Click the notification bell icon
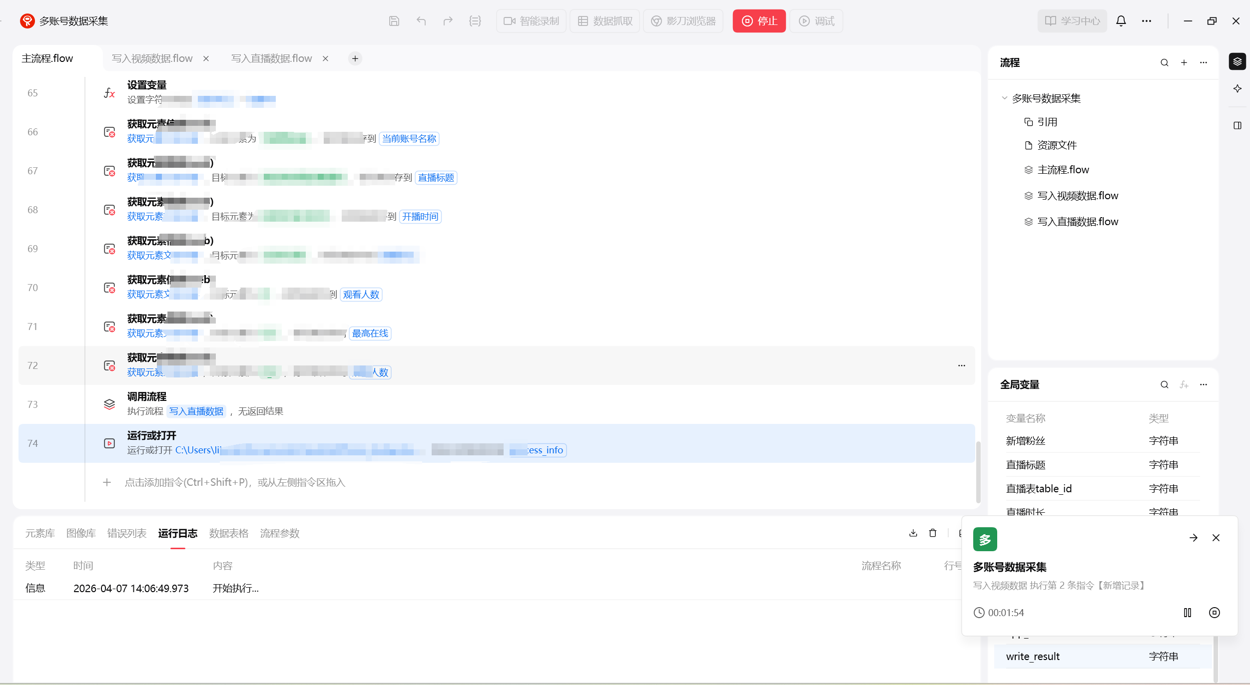The image size is (1250, 685). 1121,21
